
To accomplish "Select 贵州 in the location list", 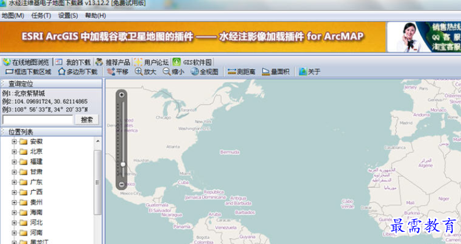I will [x=36, y=202].
